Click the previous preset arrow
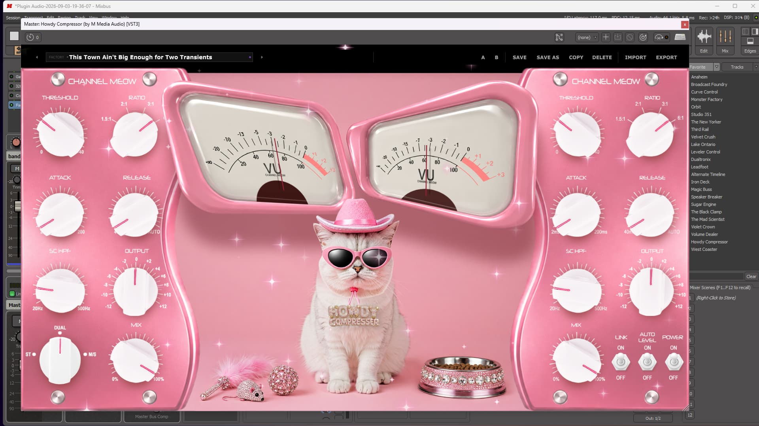Screen dimensions: 759x426 tap(37, 57)
